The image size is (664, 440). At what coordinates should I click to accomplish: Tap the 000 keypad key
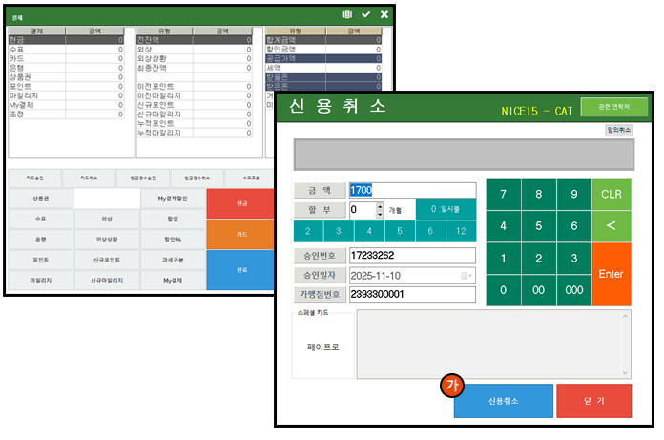[574, 290]
